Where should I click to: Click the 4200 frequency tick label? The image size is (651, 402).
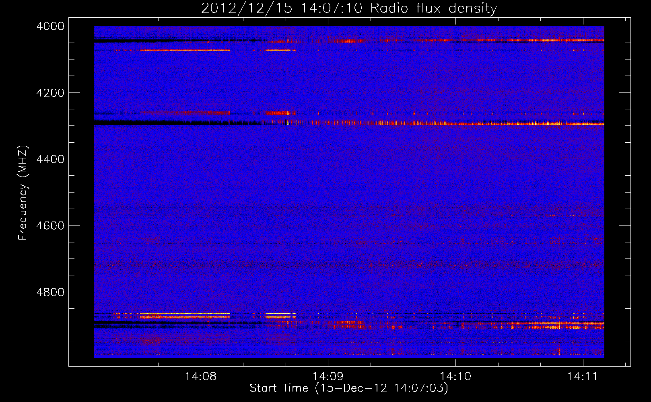(50, 93)
